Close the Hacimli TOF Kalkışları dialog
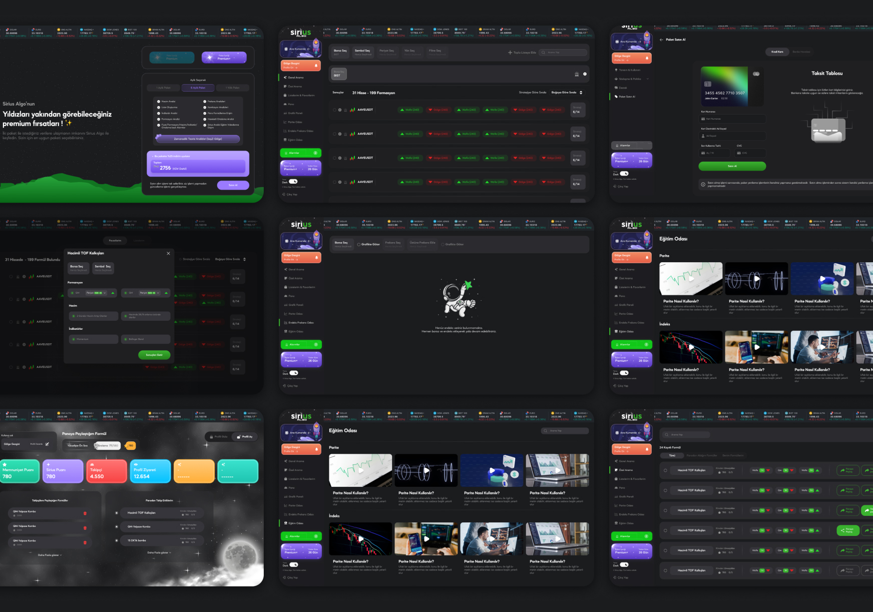The width and height of the screenshot is (873, 612). tap(168, 253)
